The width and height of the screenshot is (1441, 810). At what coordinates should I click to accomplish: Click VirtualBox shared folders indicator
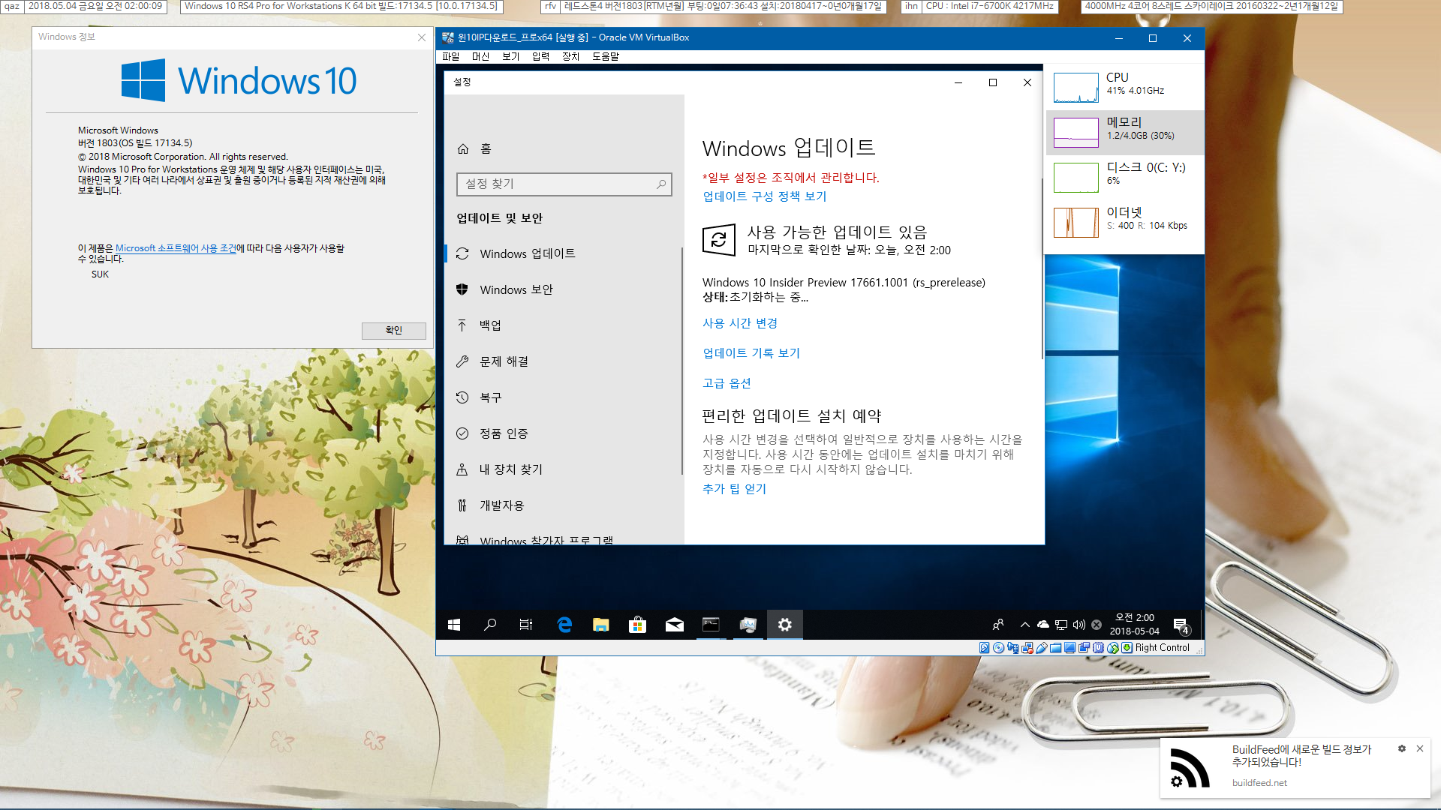tap(1056, 648)
